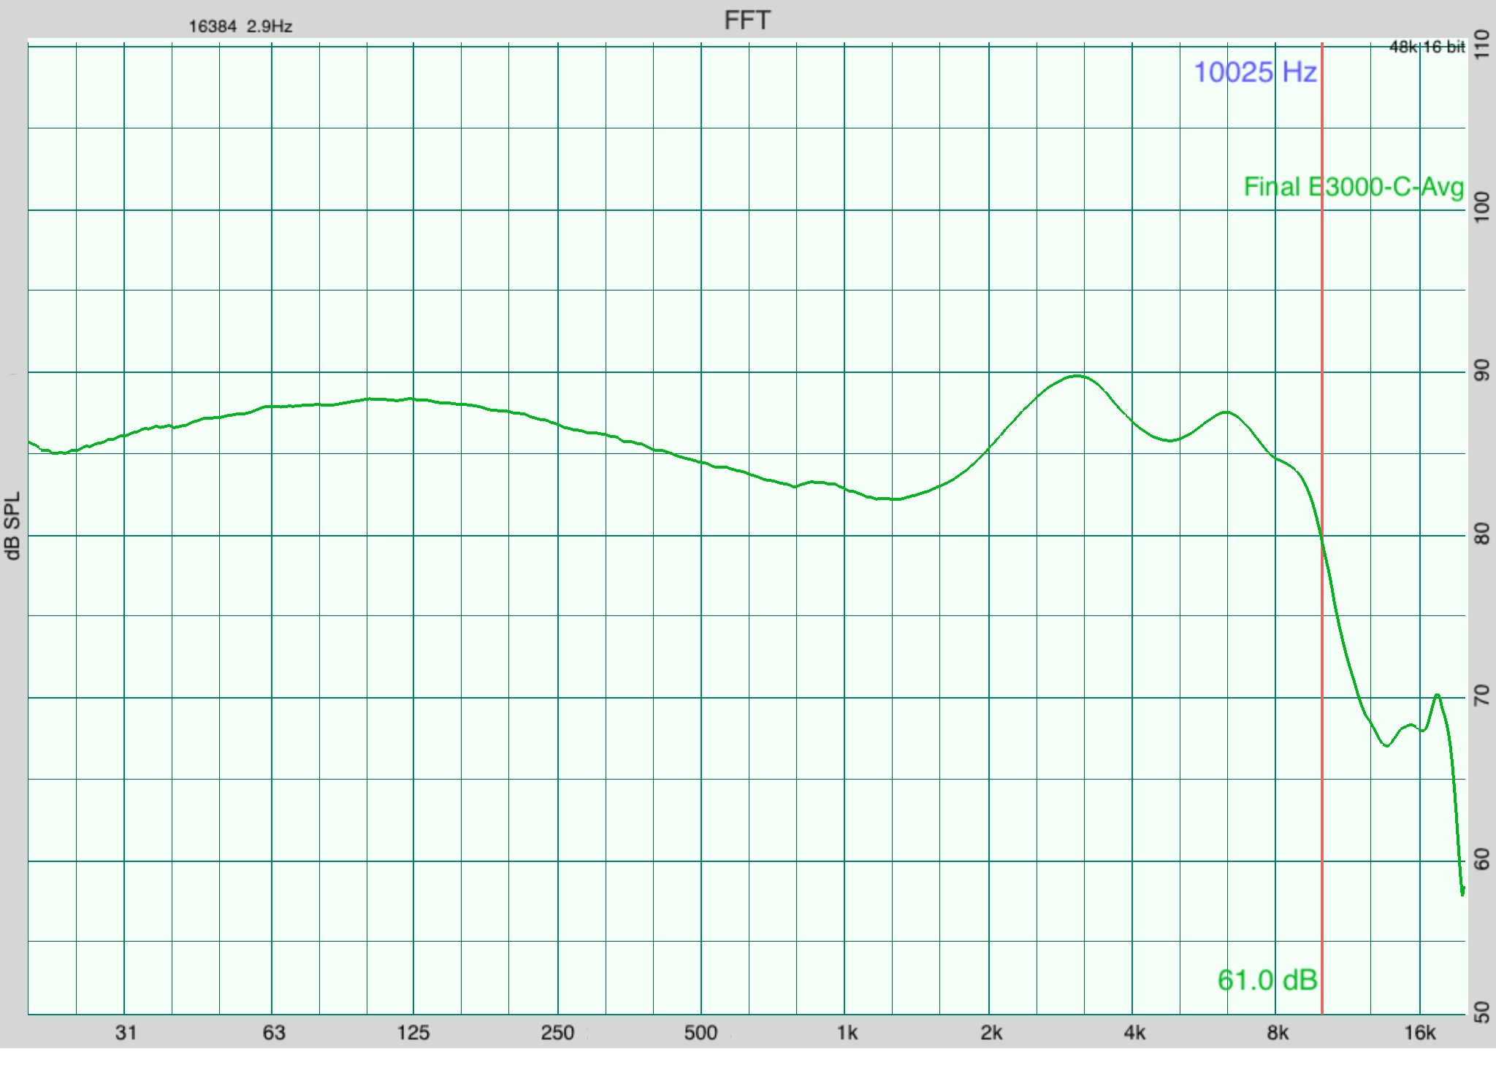Click the '500' frequency axis label
This screenshot has width=1496, height=1092.
pyautogui.click(x=701, y=1033)
